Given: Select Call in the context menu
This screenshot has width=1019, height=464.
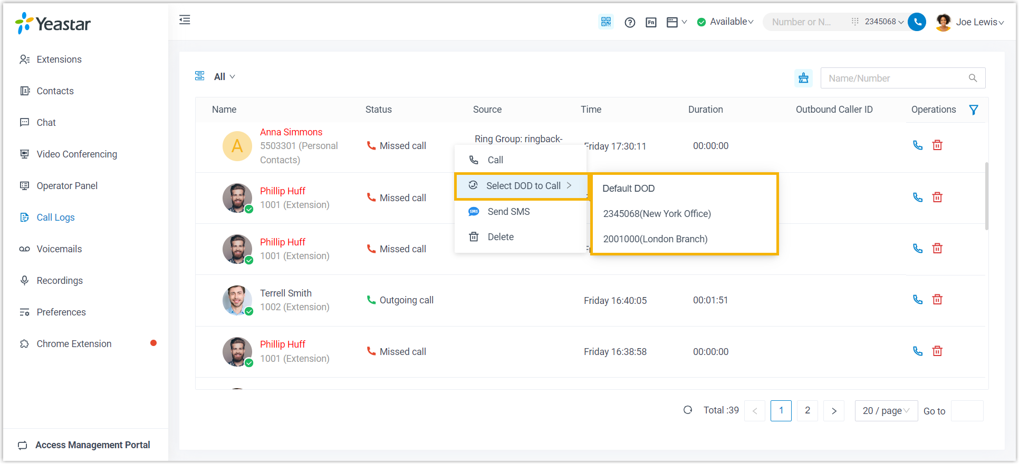Looking at the screenshot, I should pyautogui.click(x=521, y=160).
